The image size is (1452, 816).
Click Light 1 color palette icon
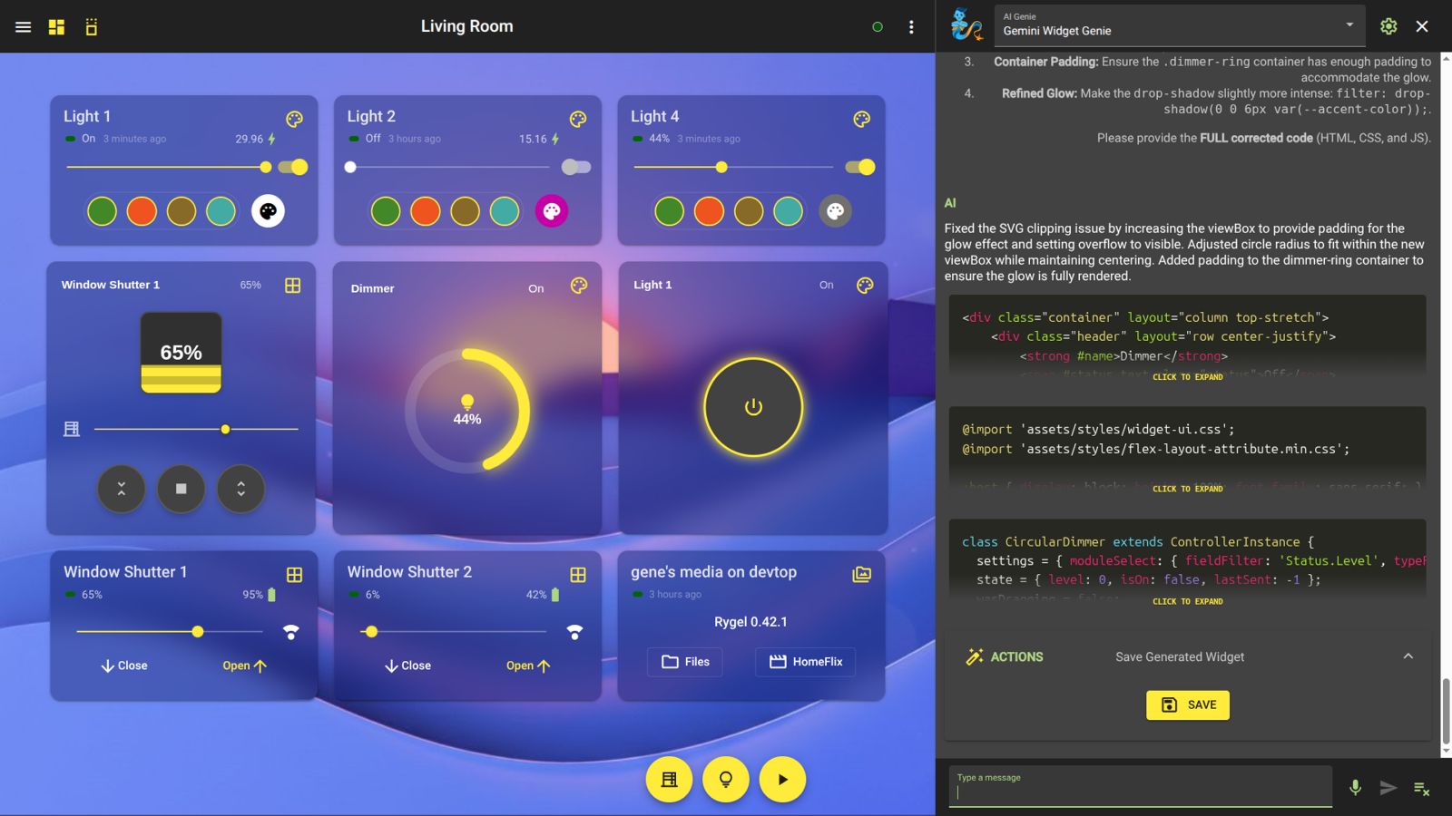(294, 119)
